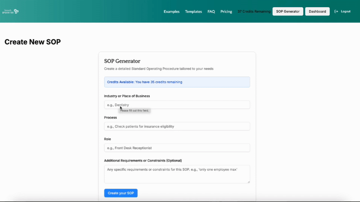Click the Role label

click(108, 139)
